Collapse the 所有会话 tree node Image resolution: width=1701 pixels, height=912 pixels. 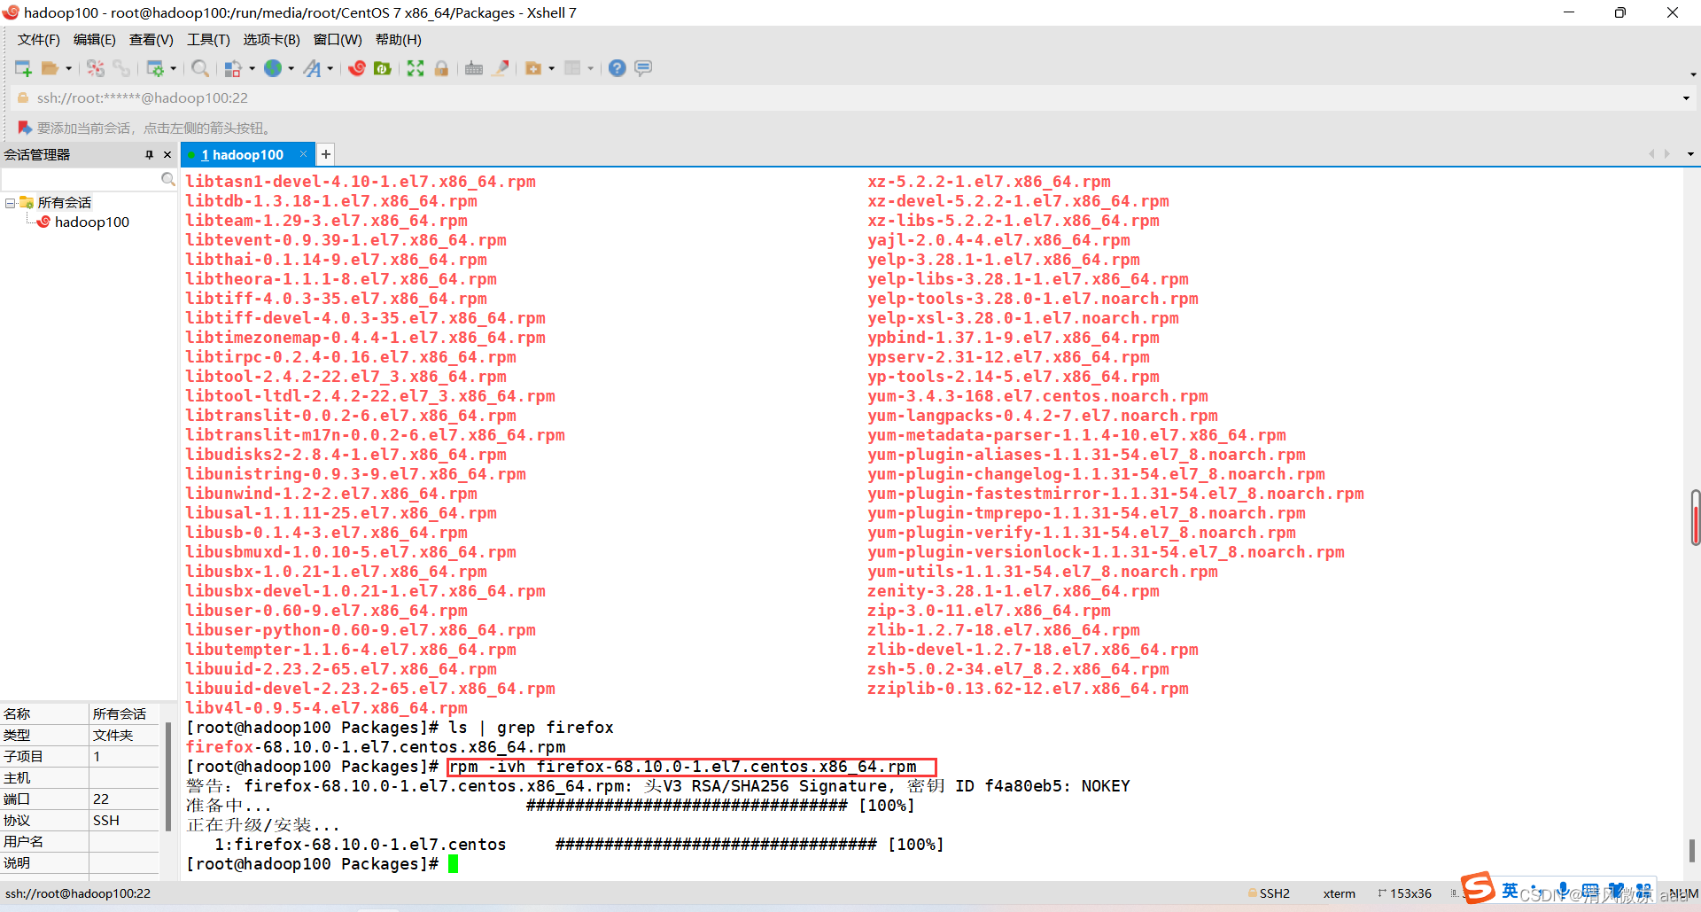[x=10, y=203]
